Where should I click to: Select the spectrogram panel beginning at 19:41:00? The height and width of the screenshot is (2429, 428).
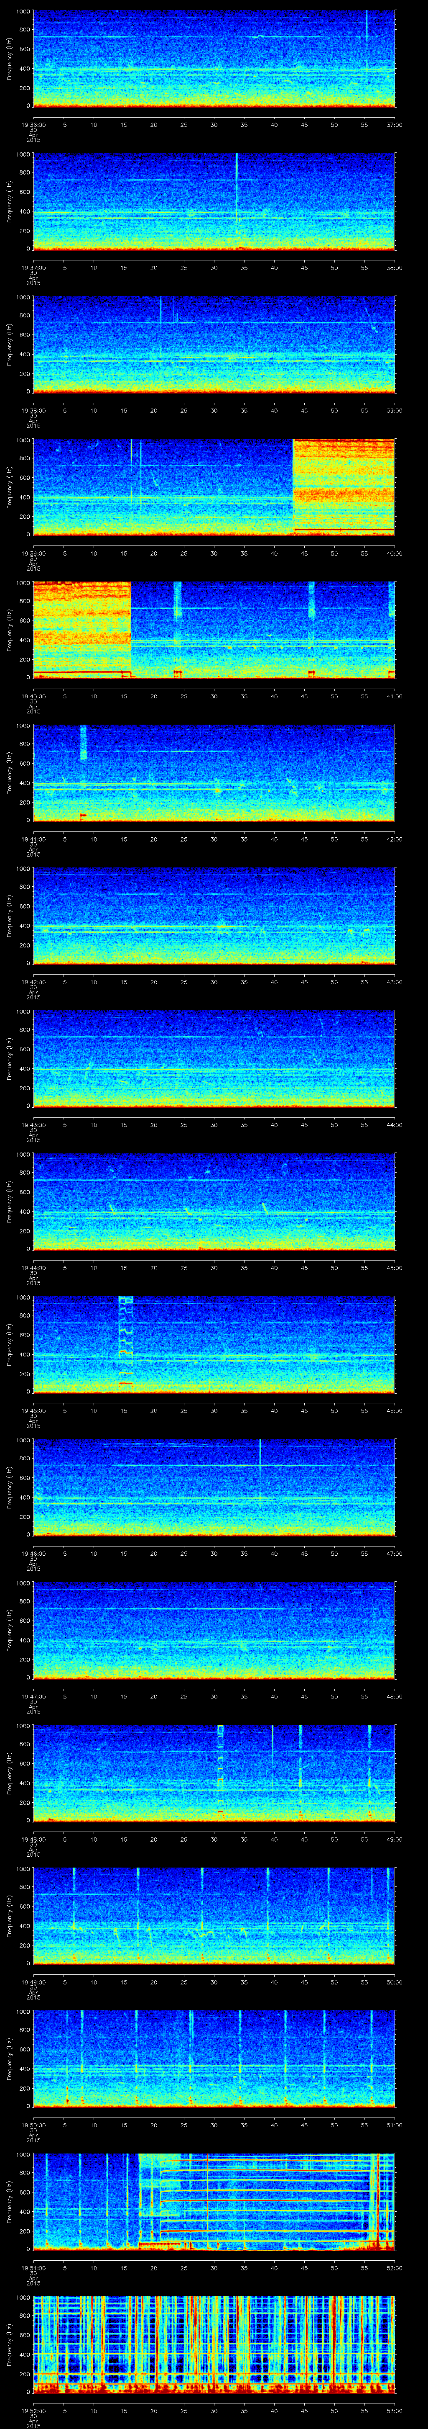coord(214,773)
